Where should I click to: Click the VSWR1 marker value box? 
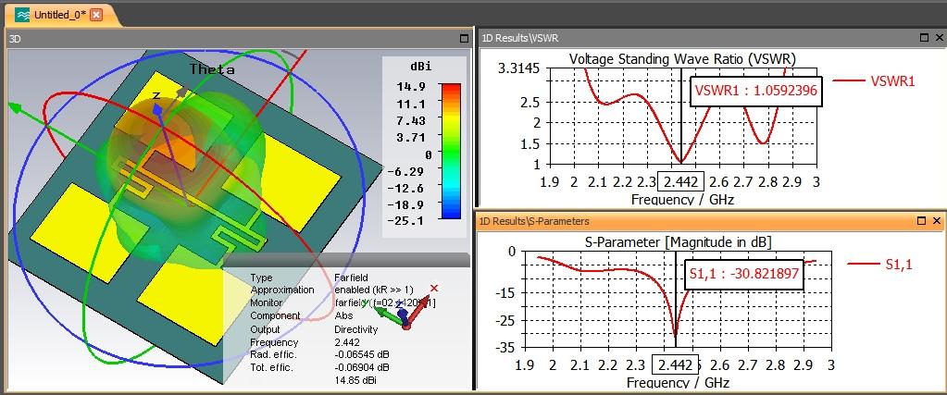[756, 92]
